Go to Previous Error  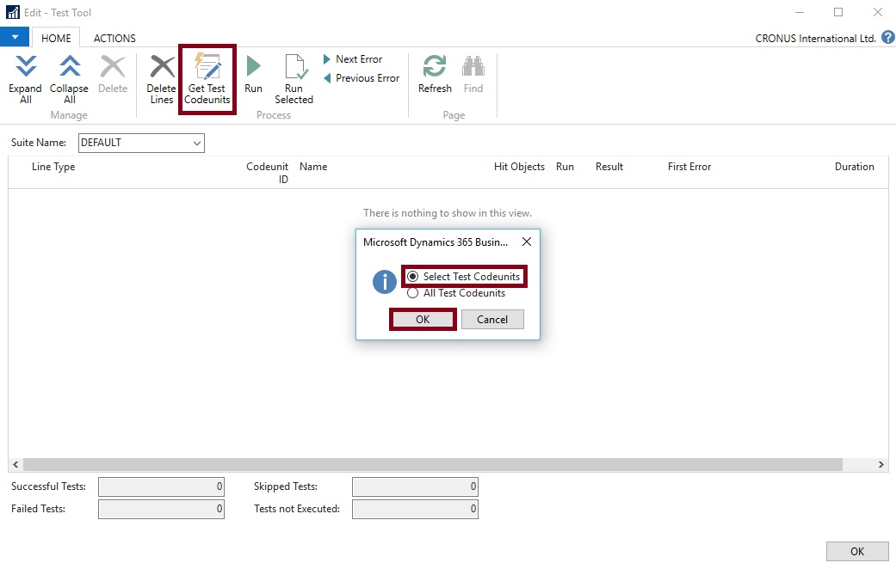(361, 78)
